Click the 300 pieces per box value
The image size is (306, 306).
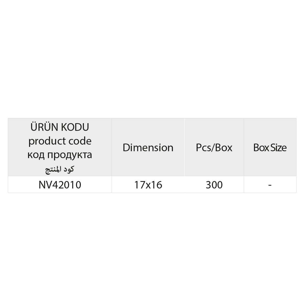click(x=214, y=185)
